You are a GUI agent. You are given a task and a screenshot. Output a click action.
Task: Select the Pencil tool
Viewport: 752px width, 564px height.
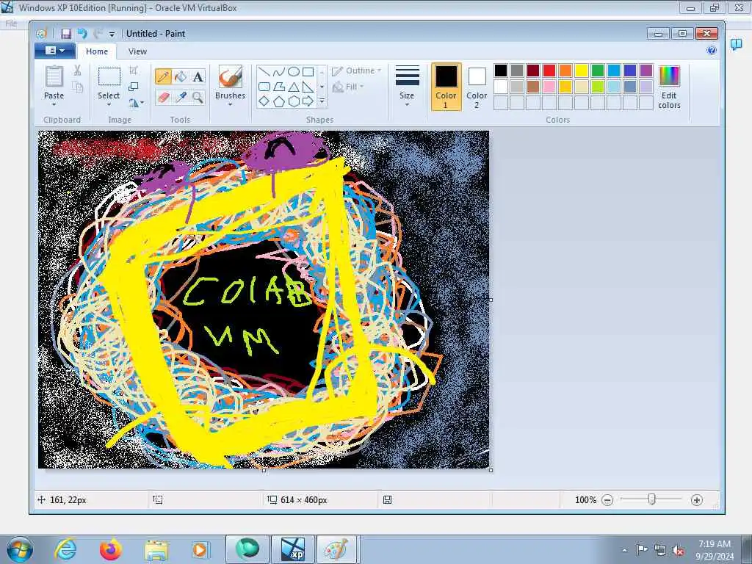click(x=163, y=76)
